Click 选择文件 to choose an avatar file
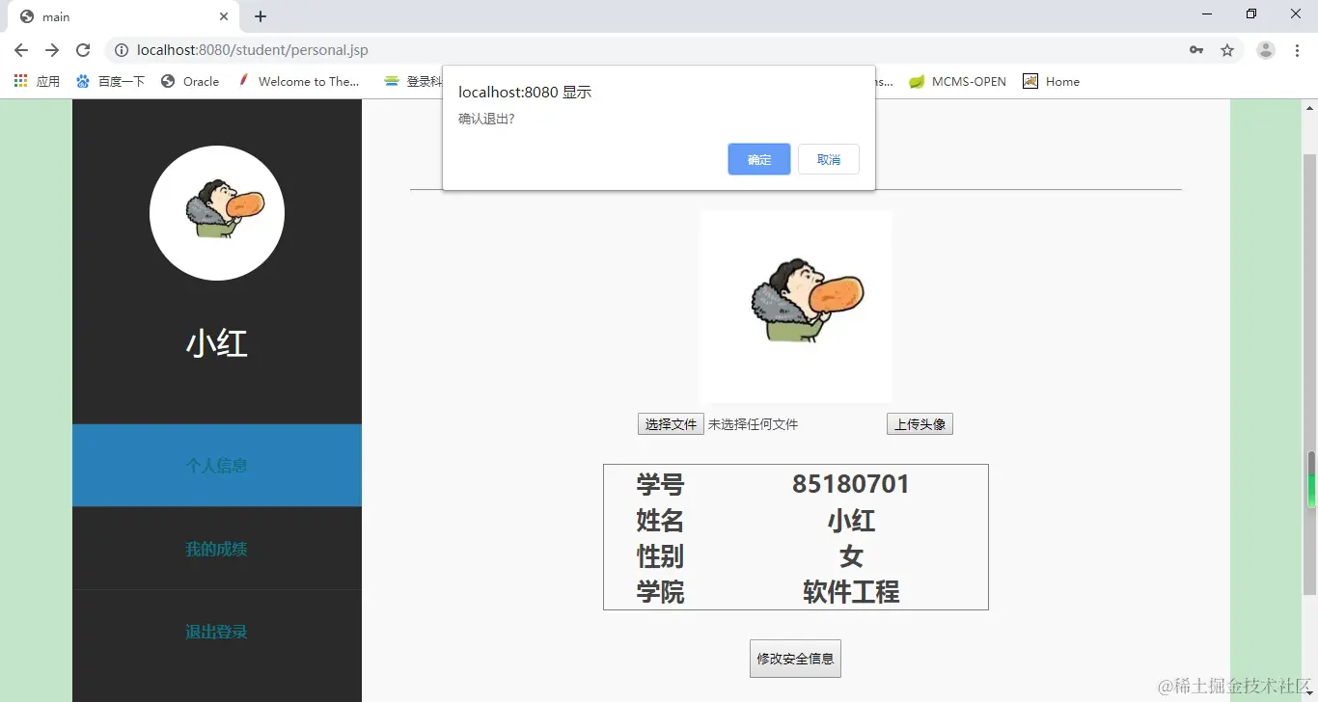The image size is (1318, 702). [x=670, y=423]
